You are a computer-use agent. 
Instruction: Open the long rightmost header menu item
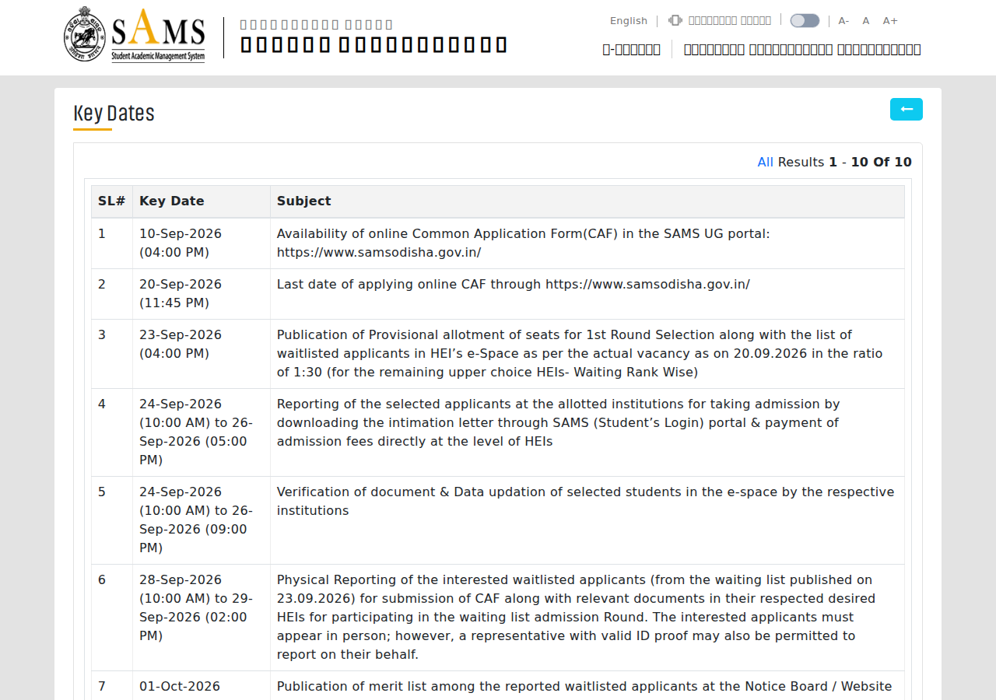(802, 50)
